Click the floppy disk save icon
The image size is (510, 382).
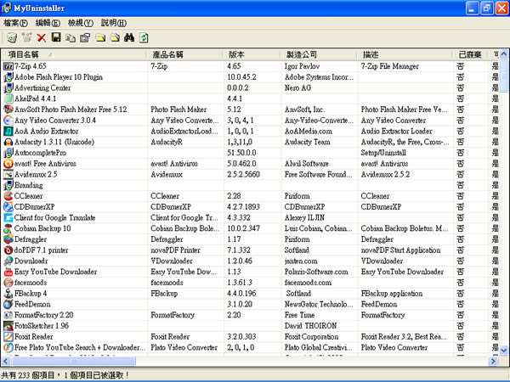point(56,37)
